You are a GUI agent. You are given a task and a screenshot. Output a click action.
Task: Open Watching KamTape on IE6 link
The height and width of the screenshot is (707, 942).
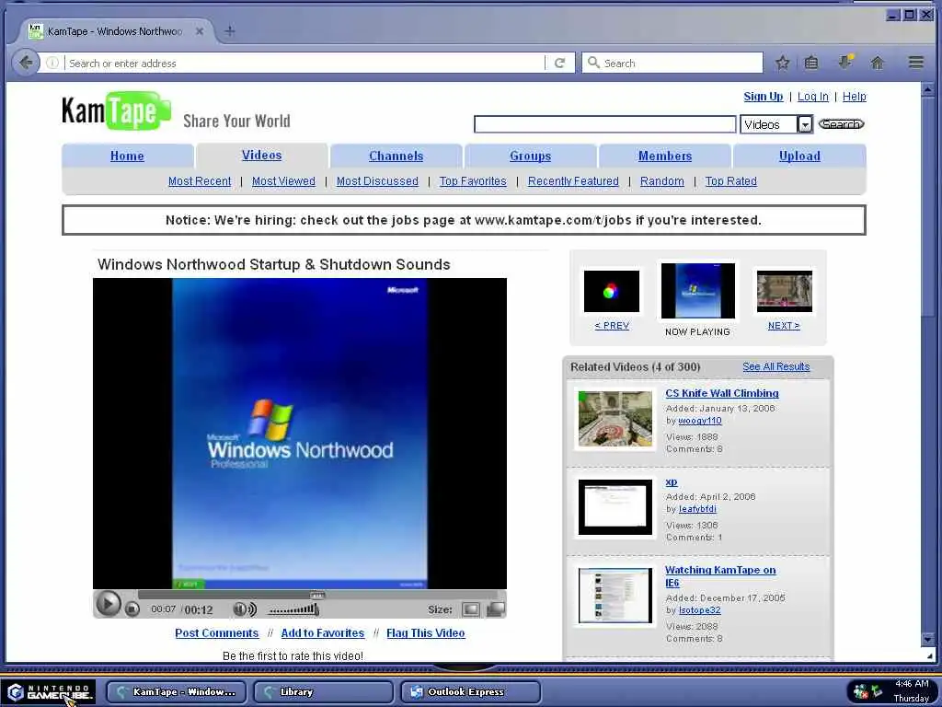720,576
